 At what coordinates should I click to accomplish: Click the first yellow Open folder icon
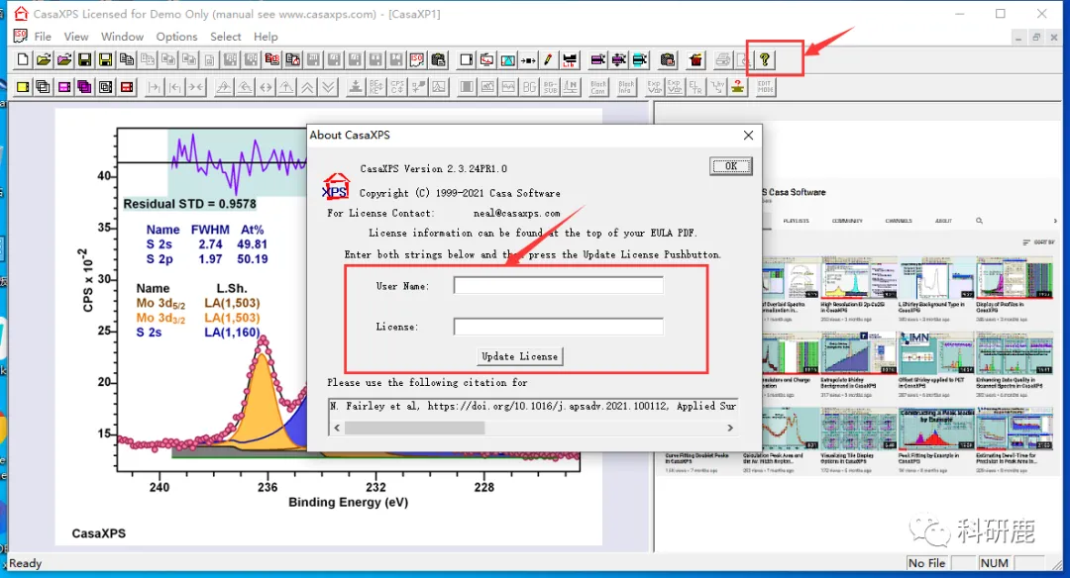pos(43,60)
